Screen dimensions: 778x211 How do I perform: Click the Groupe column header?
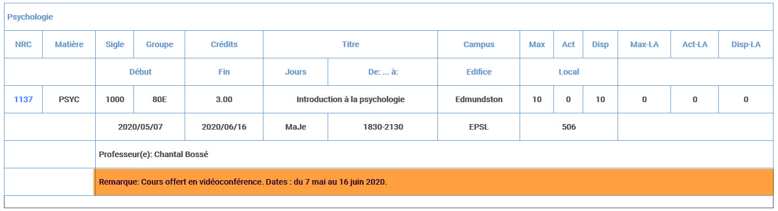tap(159, 44)
